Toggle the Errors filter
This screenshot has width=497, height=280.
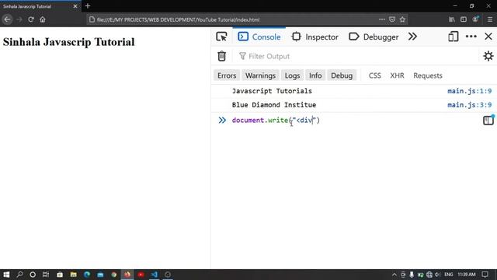[x=227, y=75]
